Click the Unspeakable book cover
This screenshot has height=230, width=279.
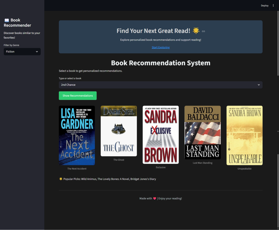coord(245,135)
